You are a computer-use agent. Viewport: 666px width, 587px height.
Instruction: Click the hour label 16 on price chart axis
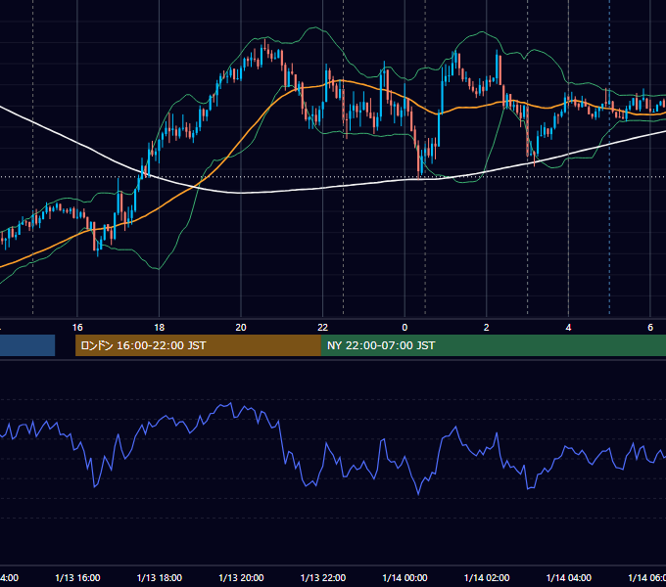tap(77, 328)
